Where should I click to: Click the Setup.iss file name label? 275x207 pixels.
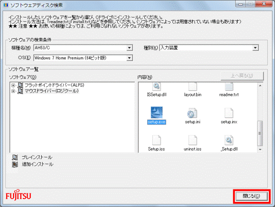156,149
